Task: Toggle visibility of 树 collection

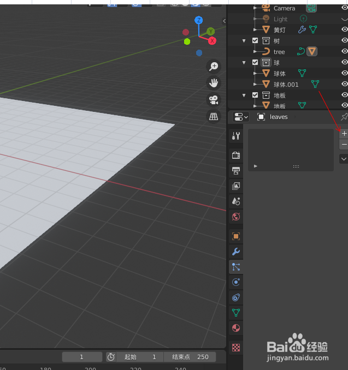Action: pos(345,40)
